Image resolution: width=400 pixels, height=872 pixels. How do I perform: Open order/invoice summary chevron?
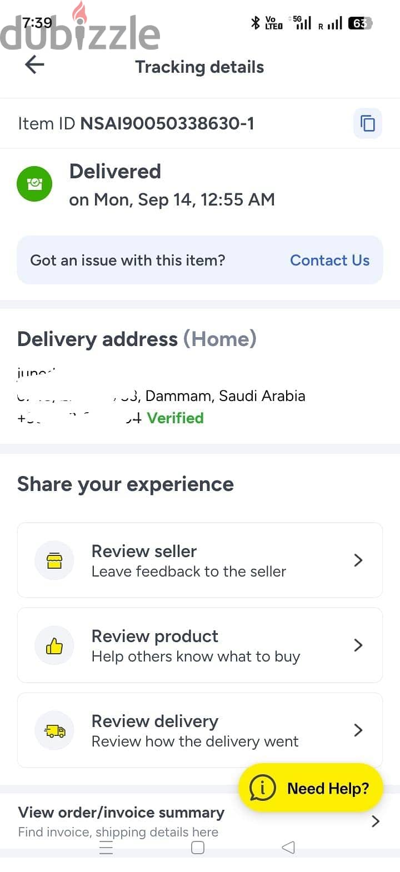pyautogui.click(x=376, y=821)
